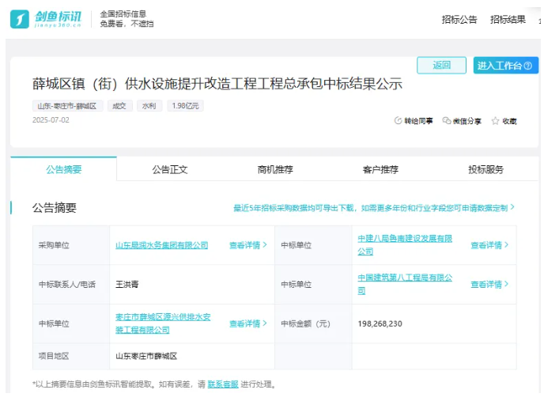Open 招标结果 in top navigation
The image size is (544, 401).
tap(508, 20)
